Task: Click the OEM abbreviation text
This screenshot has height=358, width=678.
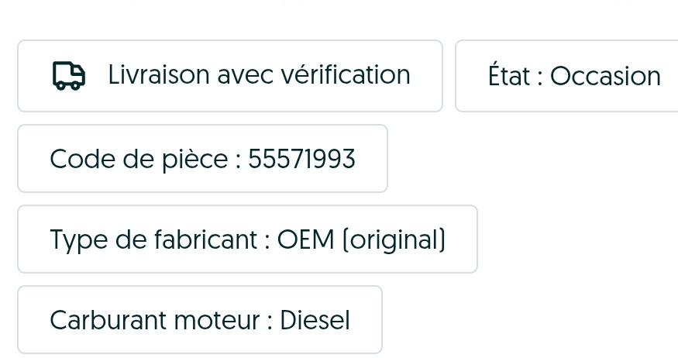Action: click(x=306, y=239)
